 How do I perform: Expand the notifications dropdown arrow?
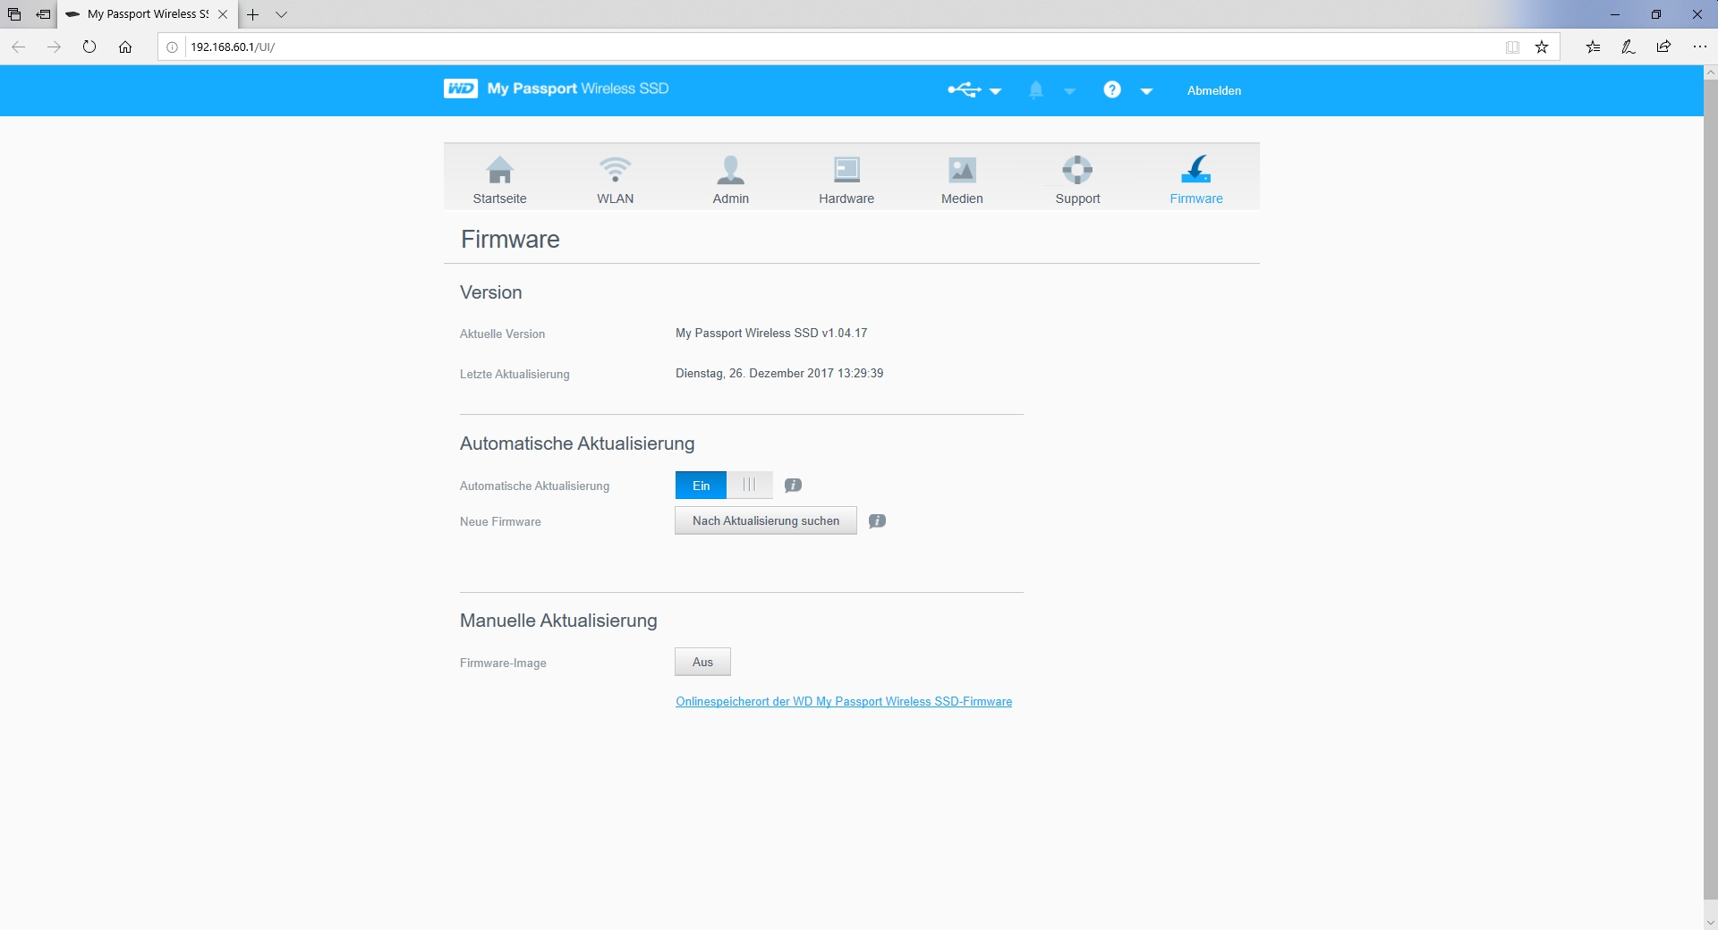[1069, 91]
